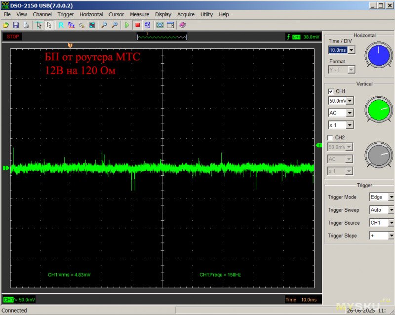Click the AUTO setup icon
395x315 pixels.
point(148,25)
